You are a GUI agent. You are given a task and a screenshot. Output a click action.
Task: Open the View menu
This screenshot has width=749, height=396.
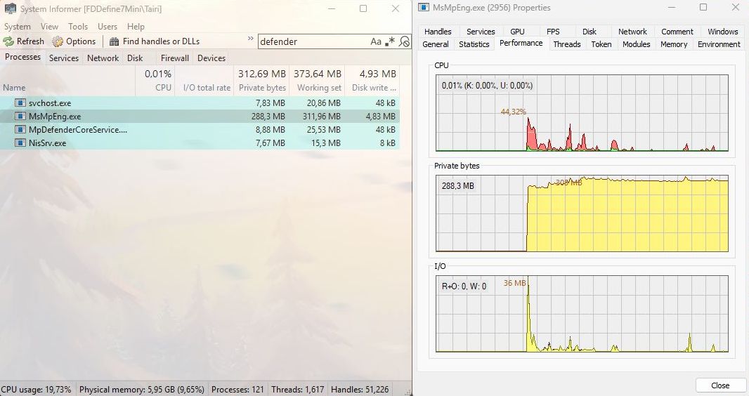pyautogui.click(x=49, y=27)
